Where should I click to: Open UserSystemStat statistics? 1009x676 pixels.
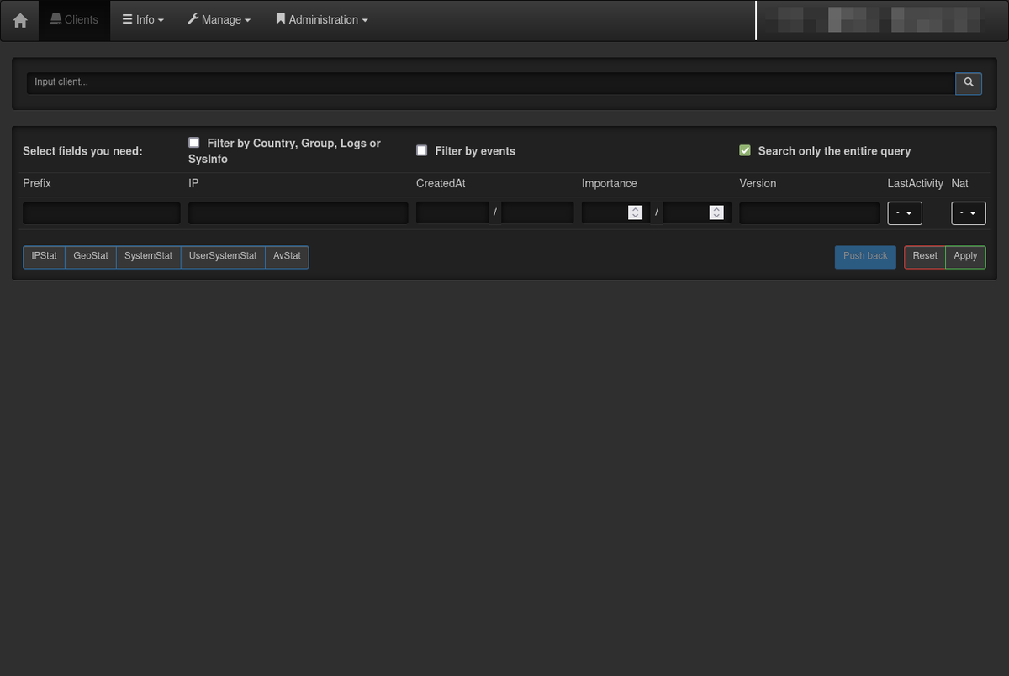[223, 257]
